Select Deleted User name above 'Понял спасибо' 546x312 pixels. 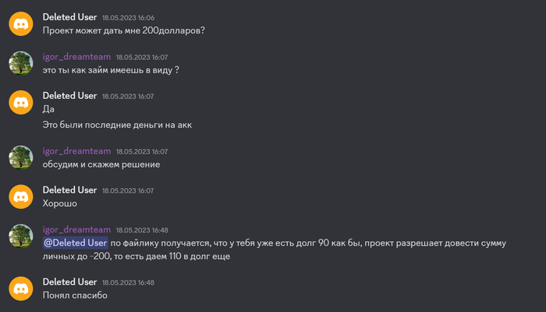69,282
